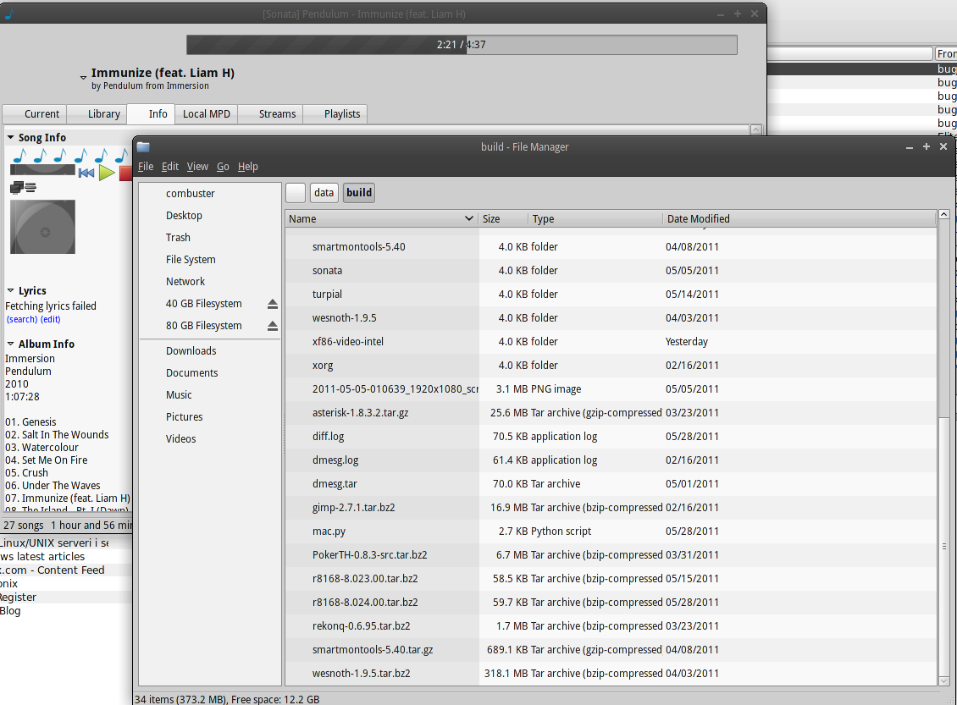Toggle the build path button

point(359,193)
